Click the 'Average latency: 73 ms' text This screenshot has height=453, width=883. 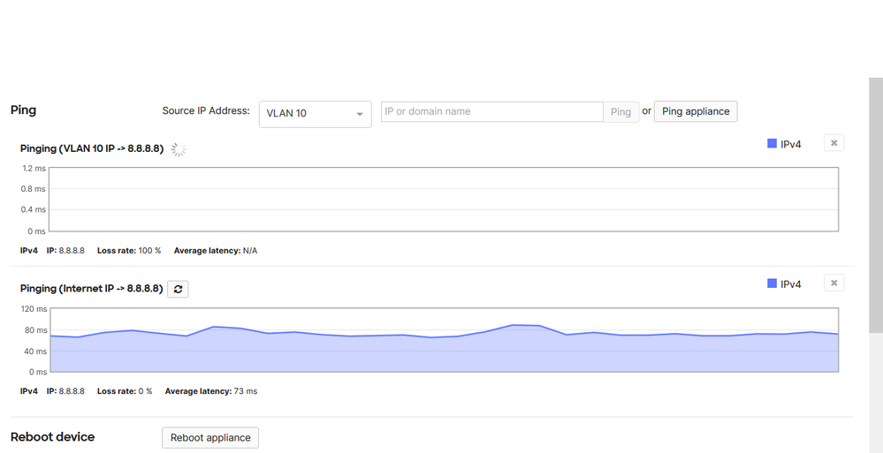(x=211, y=390)
